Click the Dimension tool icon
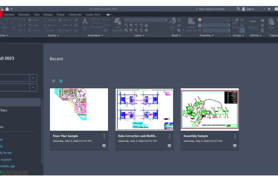 pyautogui.click(x=96, y=23)
